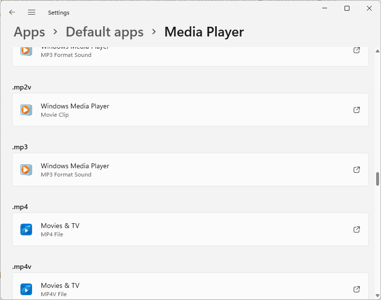Image resolution: width=381 pixels, height=300 pixels.
Task: Click the .mp3 extension label
Action: tap(20, 147)
